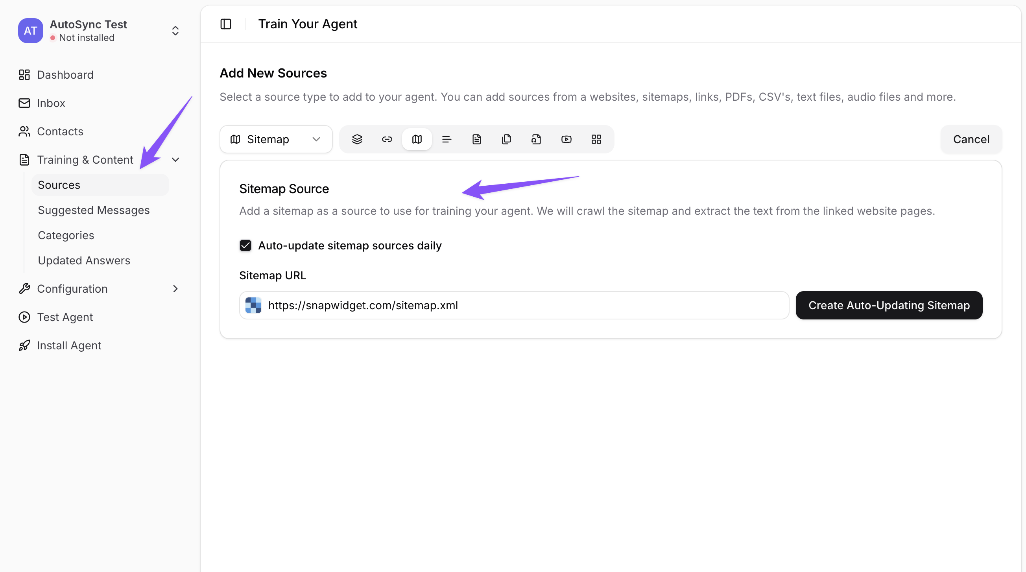Expand the Configuration section chevron
Screen dimensions: 1026x572
(x=175, y=289)
